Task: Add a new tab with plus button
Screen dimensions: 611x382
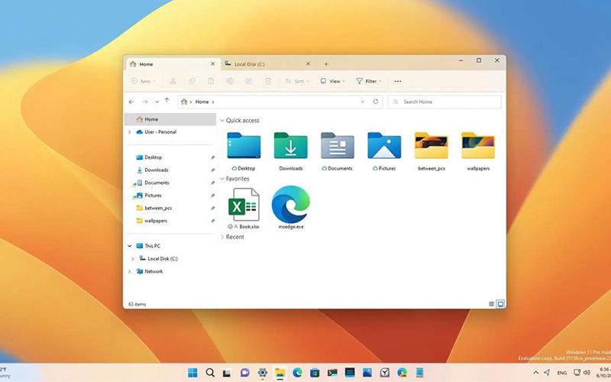Action: click(326, 64)
